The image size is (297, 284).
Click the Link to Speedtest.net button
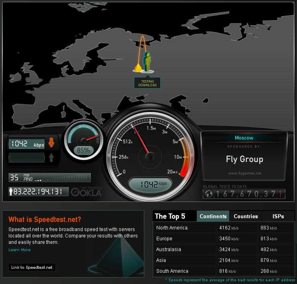coord(32,267)
